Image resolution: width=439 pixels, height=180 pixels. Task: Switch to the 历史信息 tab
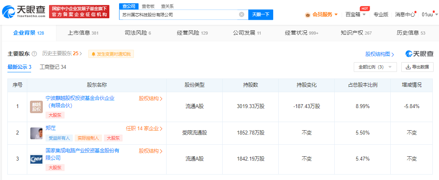411,33
